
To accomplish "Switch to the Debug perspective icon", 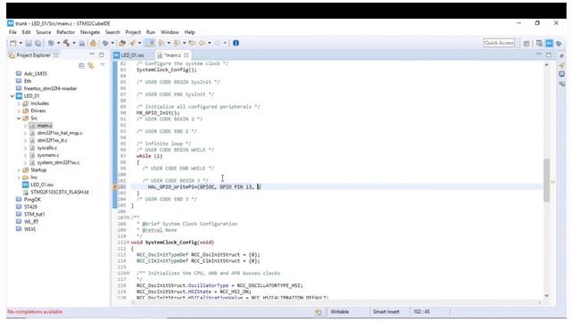I will coord(559,44).
